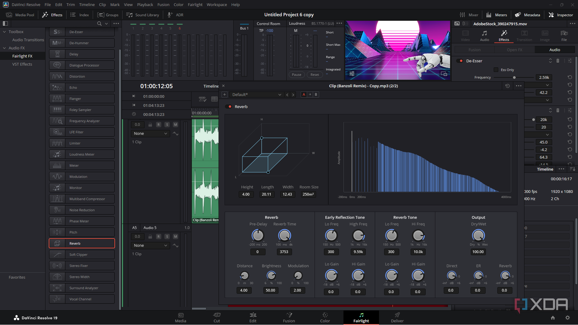The height and width of the screenshot is (325, 578).
Task: Go to the project manager home
Action: click(x=553, y=318)
